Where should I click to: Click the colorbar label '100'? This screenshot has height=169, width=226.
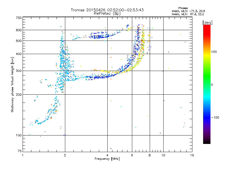[x=214, y=52]
